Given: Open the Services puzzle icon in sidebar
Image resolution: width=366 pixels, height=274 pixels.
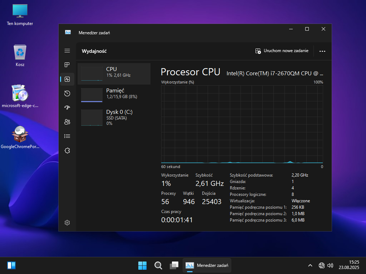Looking at the screenshot, I should pos(67,151).
